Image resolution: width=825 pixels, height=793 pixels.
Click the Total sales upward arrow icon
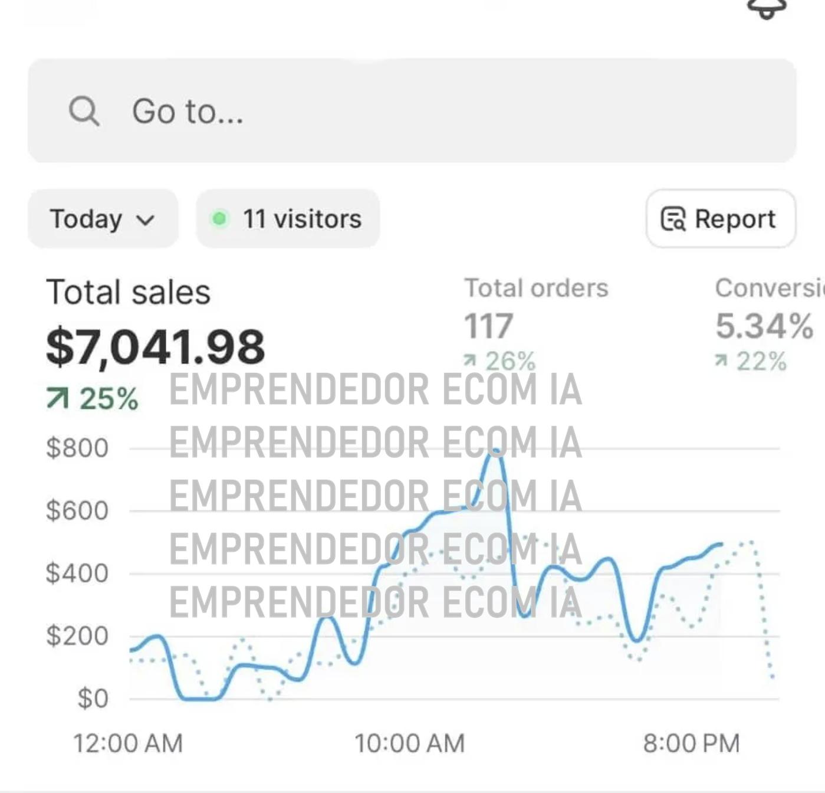58,399
